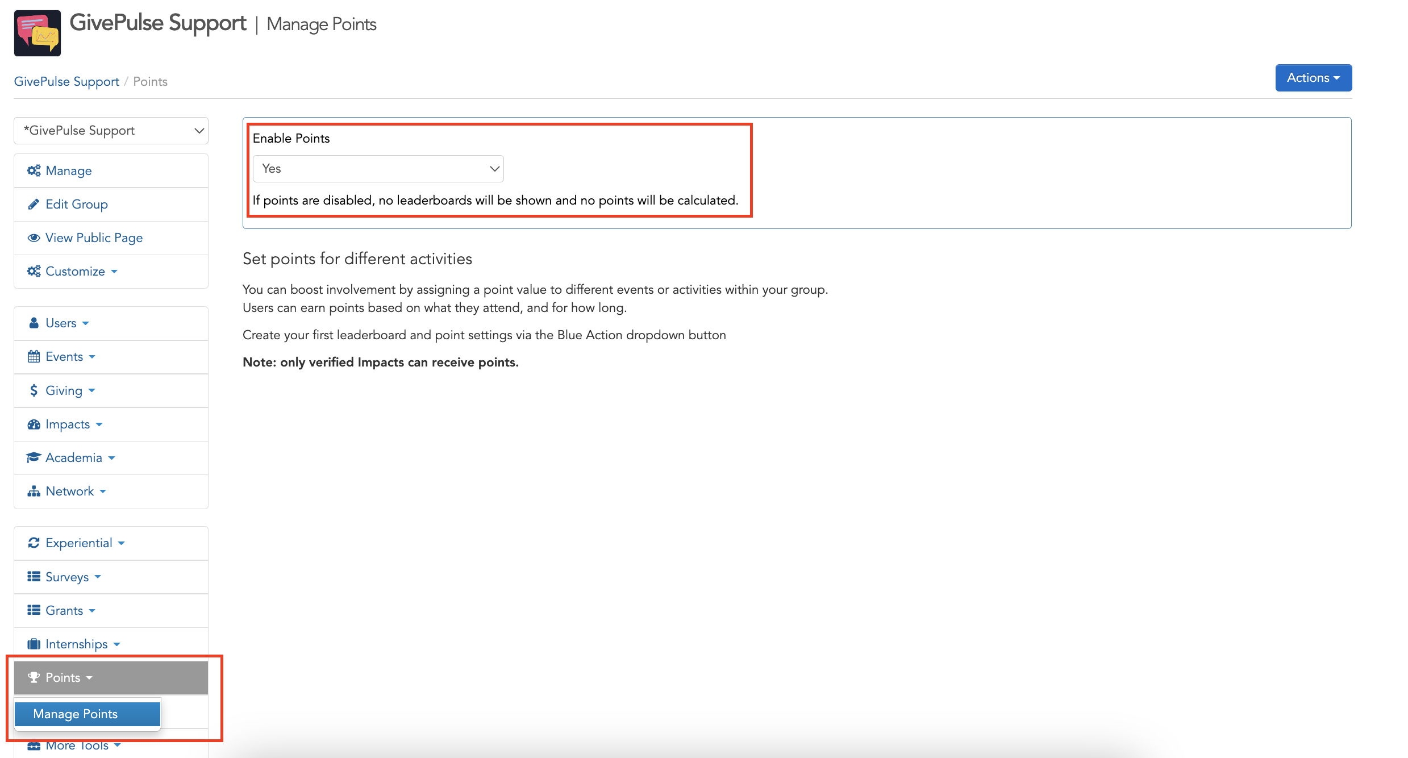Click the Academia sidebar label
Viewport: 1408px width, 758px height.
[x=74, y=457]
